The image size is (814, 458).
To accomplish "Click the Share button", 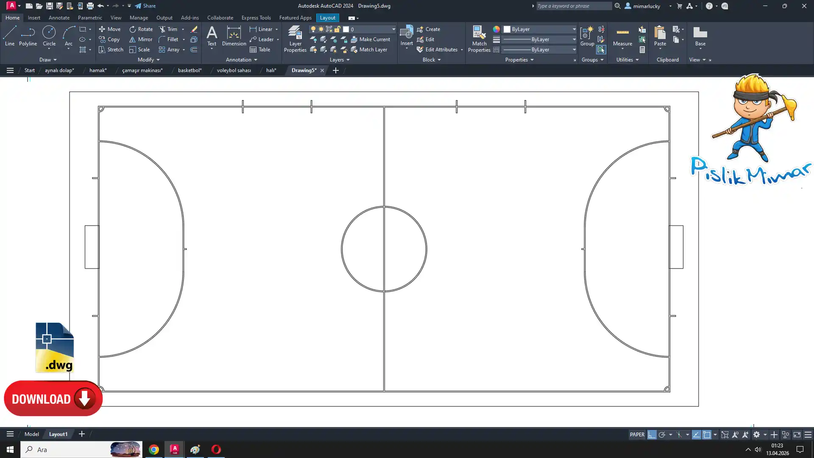I will pyautogui.click(x=145, y=6).
